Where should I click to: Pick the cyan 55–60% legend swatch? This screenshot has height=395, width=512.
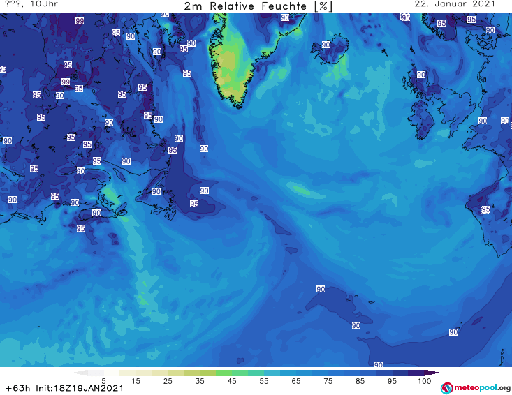[x=272, y=373]
